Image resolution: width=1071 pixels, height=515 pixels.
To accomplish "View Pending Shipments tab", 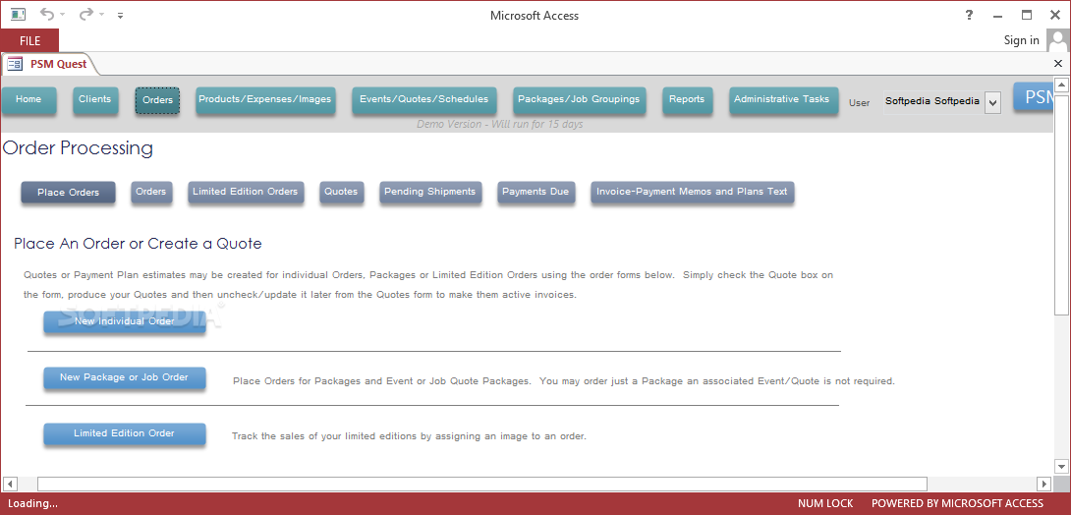I will pos(430,192).
